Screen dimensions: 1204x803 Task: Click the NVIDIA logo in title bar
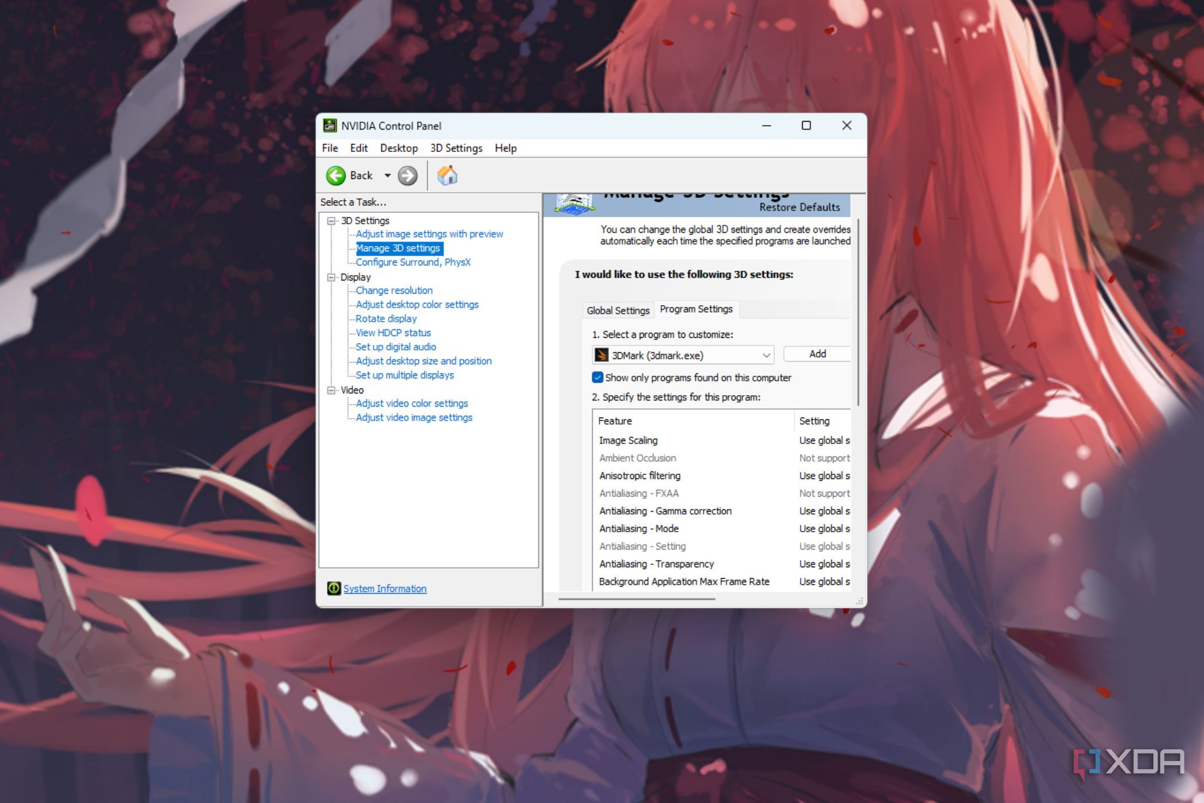(330, 126)
